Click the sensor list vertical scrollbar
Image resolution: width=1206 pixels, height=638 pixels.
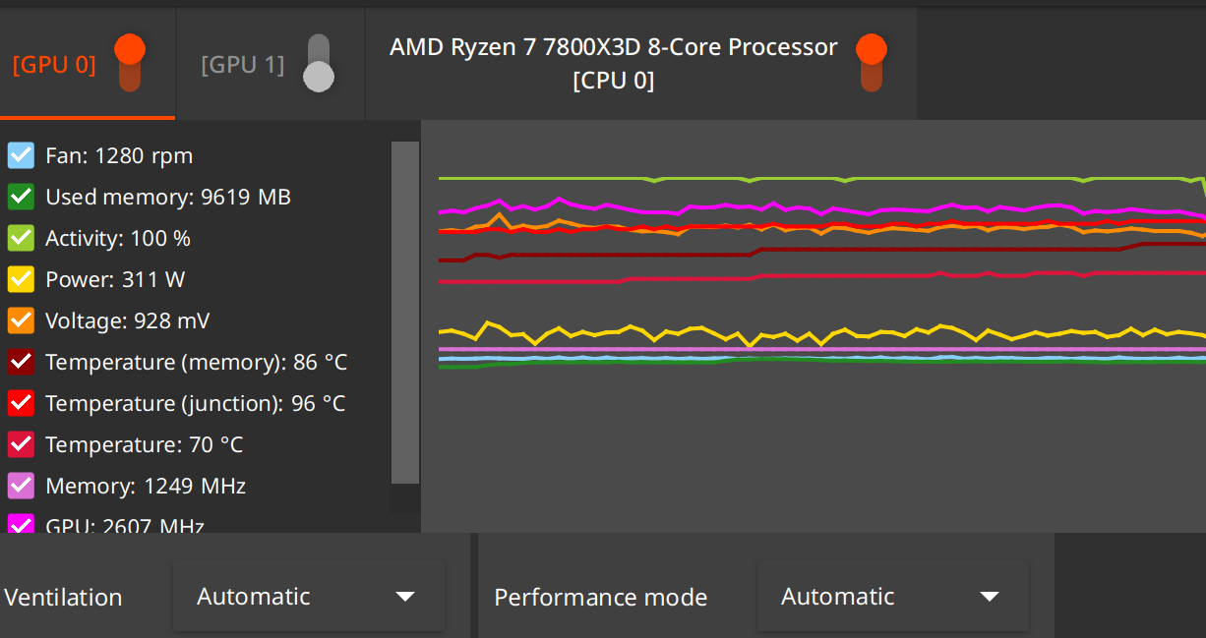pyautogui.click(x=404, y=313)
